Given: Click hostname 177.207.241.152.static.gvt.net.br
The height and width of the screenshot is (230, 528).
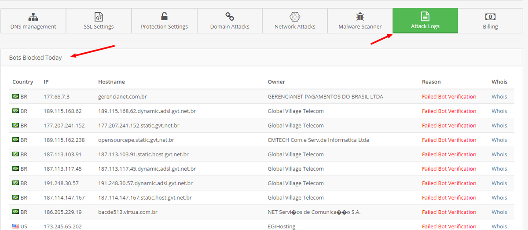Looking at the screenshot, I should click(139, 125).
